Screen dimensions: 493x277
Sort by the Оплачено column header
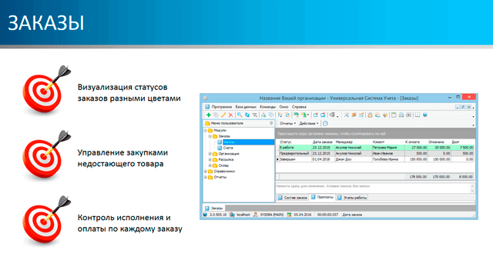click(439, 142)
